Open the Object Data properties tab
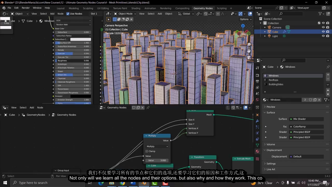This screenshot has width=332, height=187. click(x=257, y=145)
